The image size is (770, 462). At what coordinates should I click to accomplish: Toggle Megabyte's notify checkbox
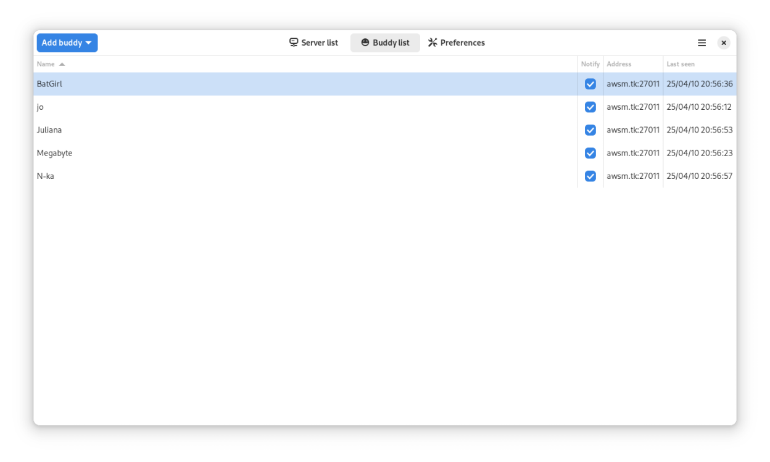tap(590, 153)
